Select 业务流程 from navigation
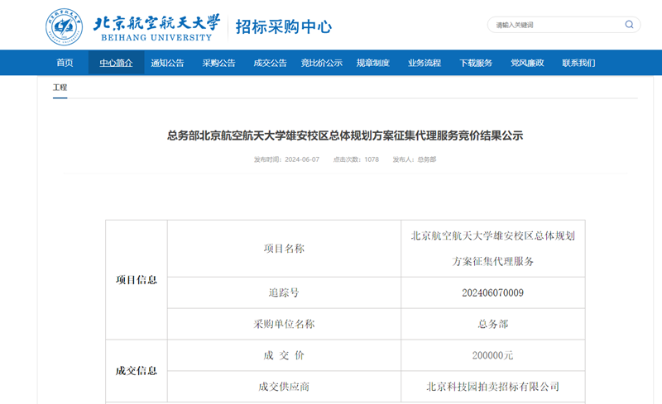Image resolution: width=662 pixels, height=404 pixels. click(x=425, y=63)
